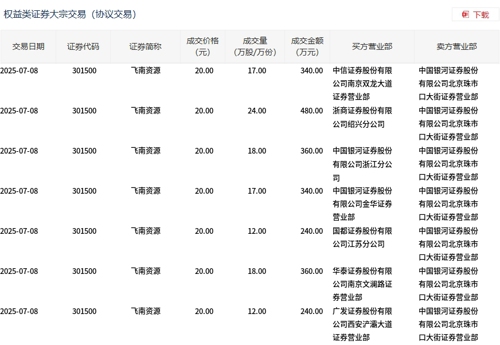
Task: Click 飞南资源 in the 浙商证券 row
Action: click(146, 111)
